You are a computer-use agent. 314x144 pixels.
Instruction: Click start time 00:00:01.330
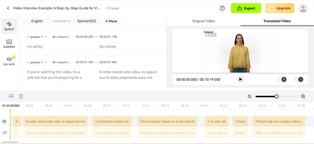pos(84,62)
